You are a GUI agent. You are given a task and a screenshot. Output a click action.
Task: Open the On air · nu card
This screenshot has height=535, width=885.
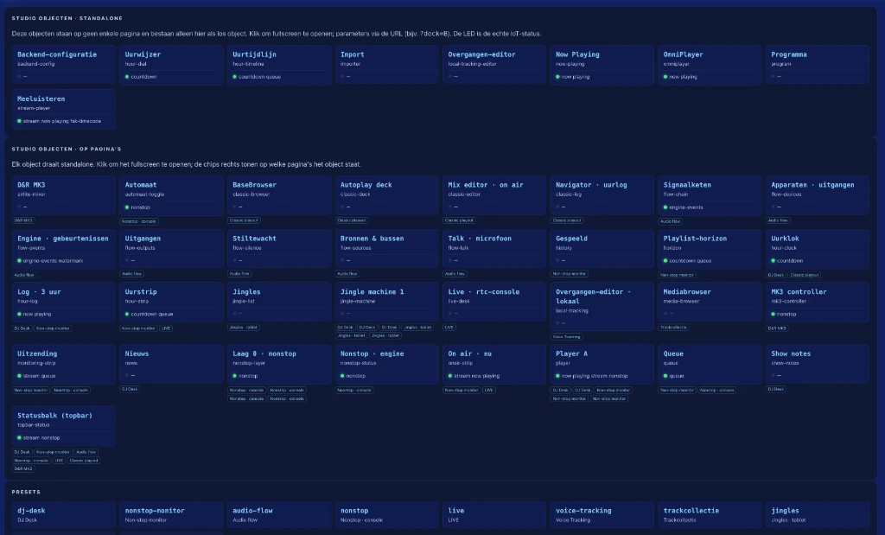[x=494, y=365]
